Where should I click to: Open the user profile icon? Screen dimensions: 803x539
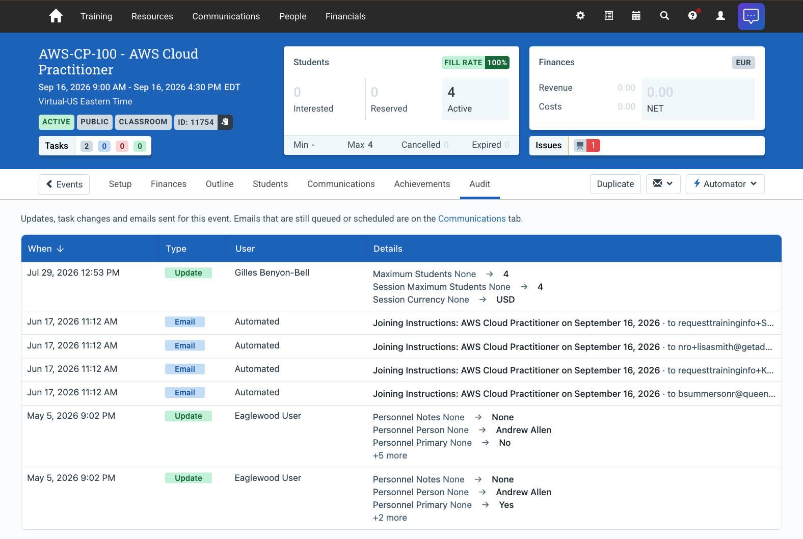click(720, 16)
